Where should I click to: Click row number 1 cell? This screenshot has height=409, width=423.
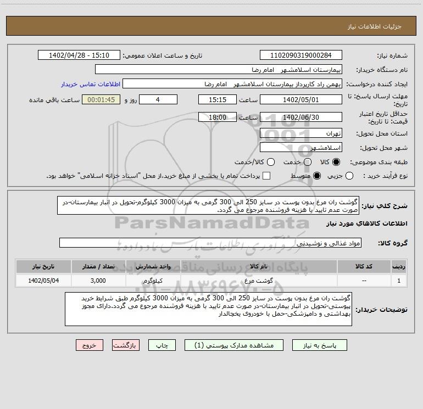pos(399,281)
